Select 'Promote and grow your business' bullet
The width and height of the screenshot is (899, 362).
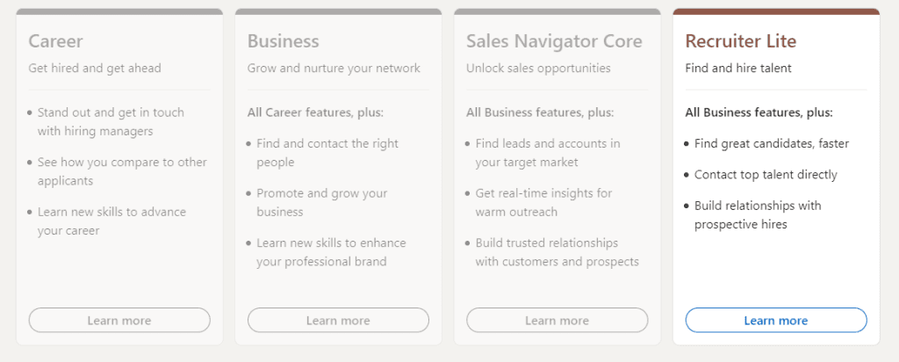pos(322,202)
